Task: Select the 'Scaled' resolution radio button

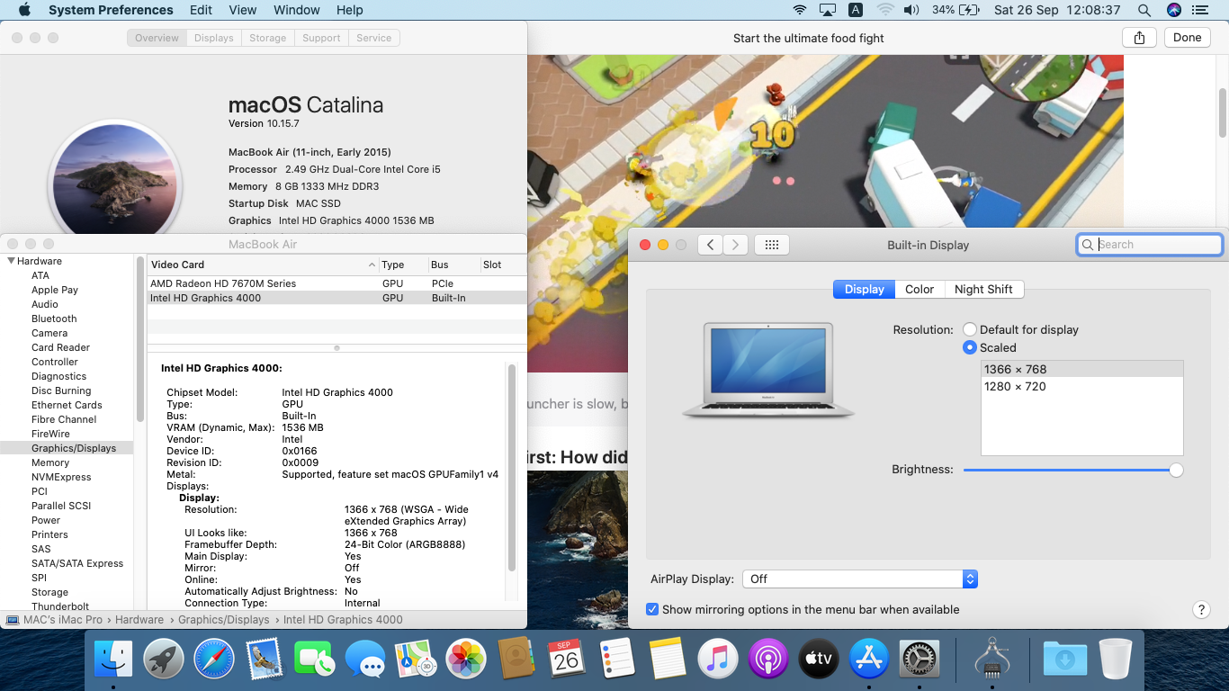Action: point(970,347)
